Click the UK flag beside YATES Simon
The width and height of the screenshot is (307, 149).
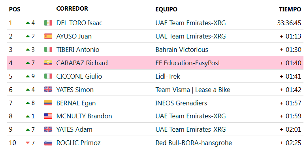point(48,90)
